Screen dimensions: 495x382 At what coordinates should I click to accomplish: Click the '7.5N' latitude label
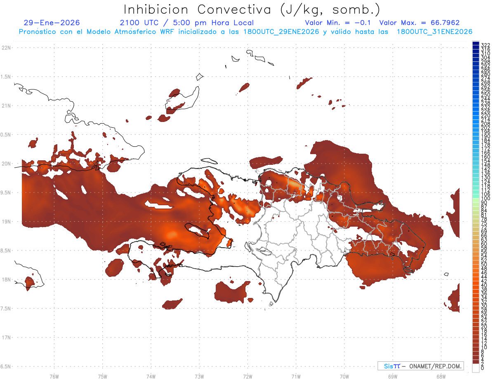(6, 309)
